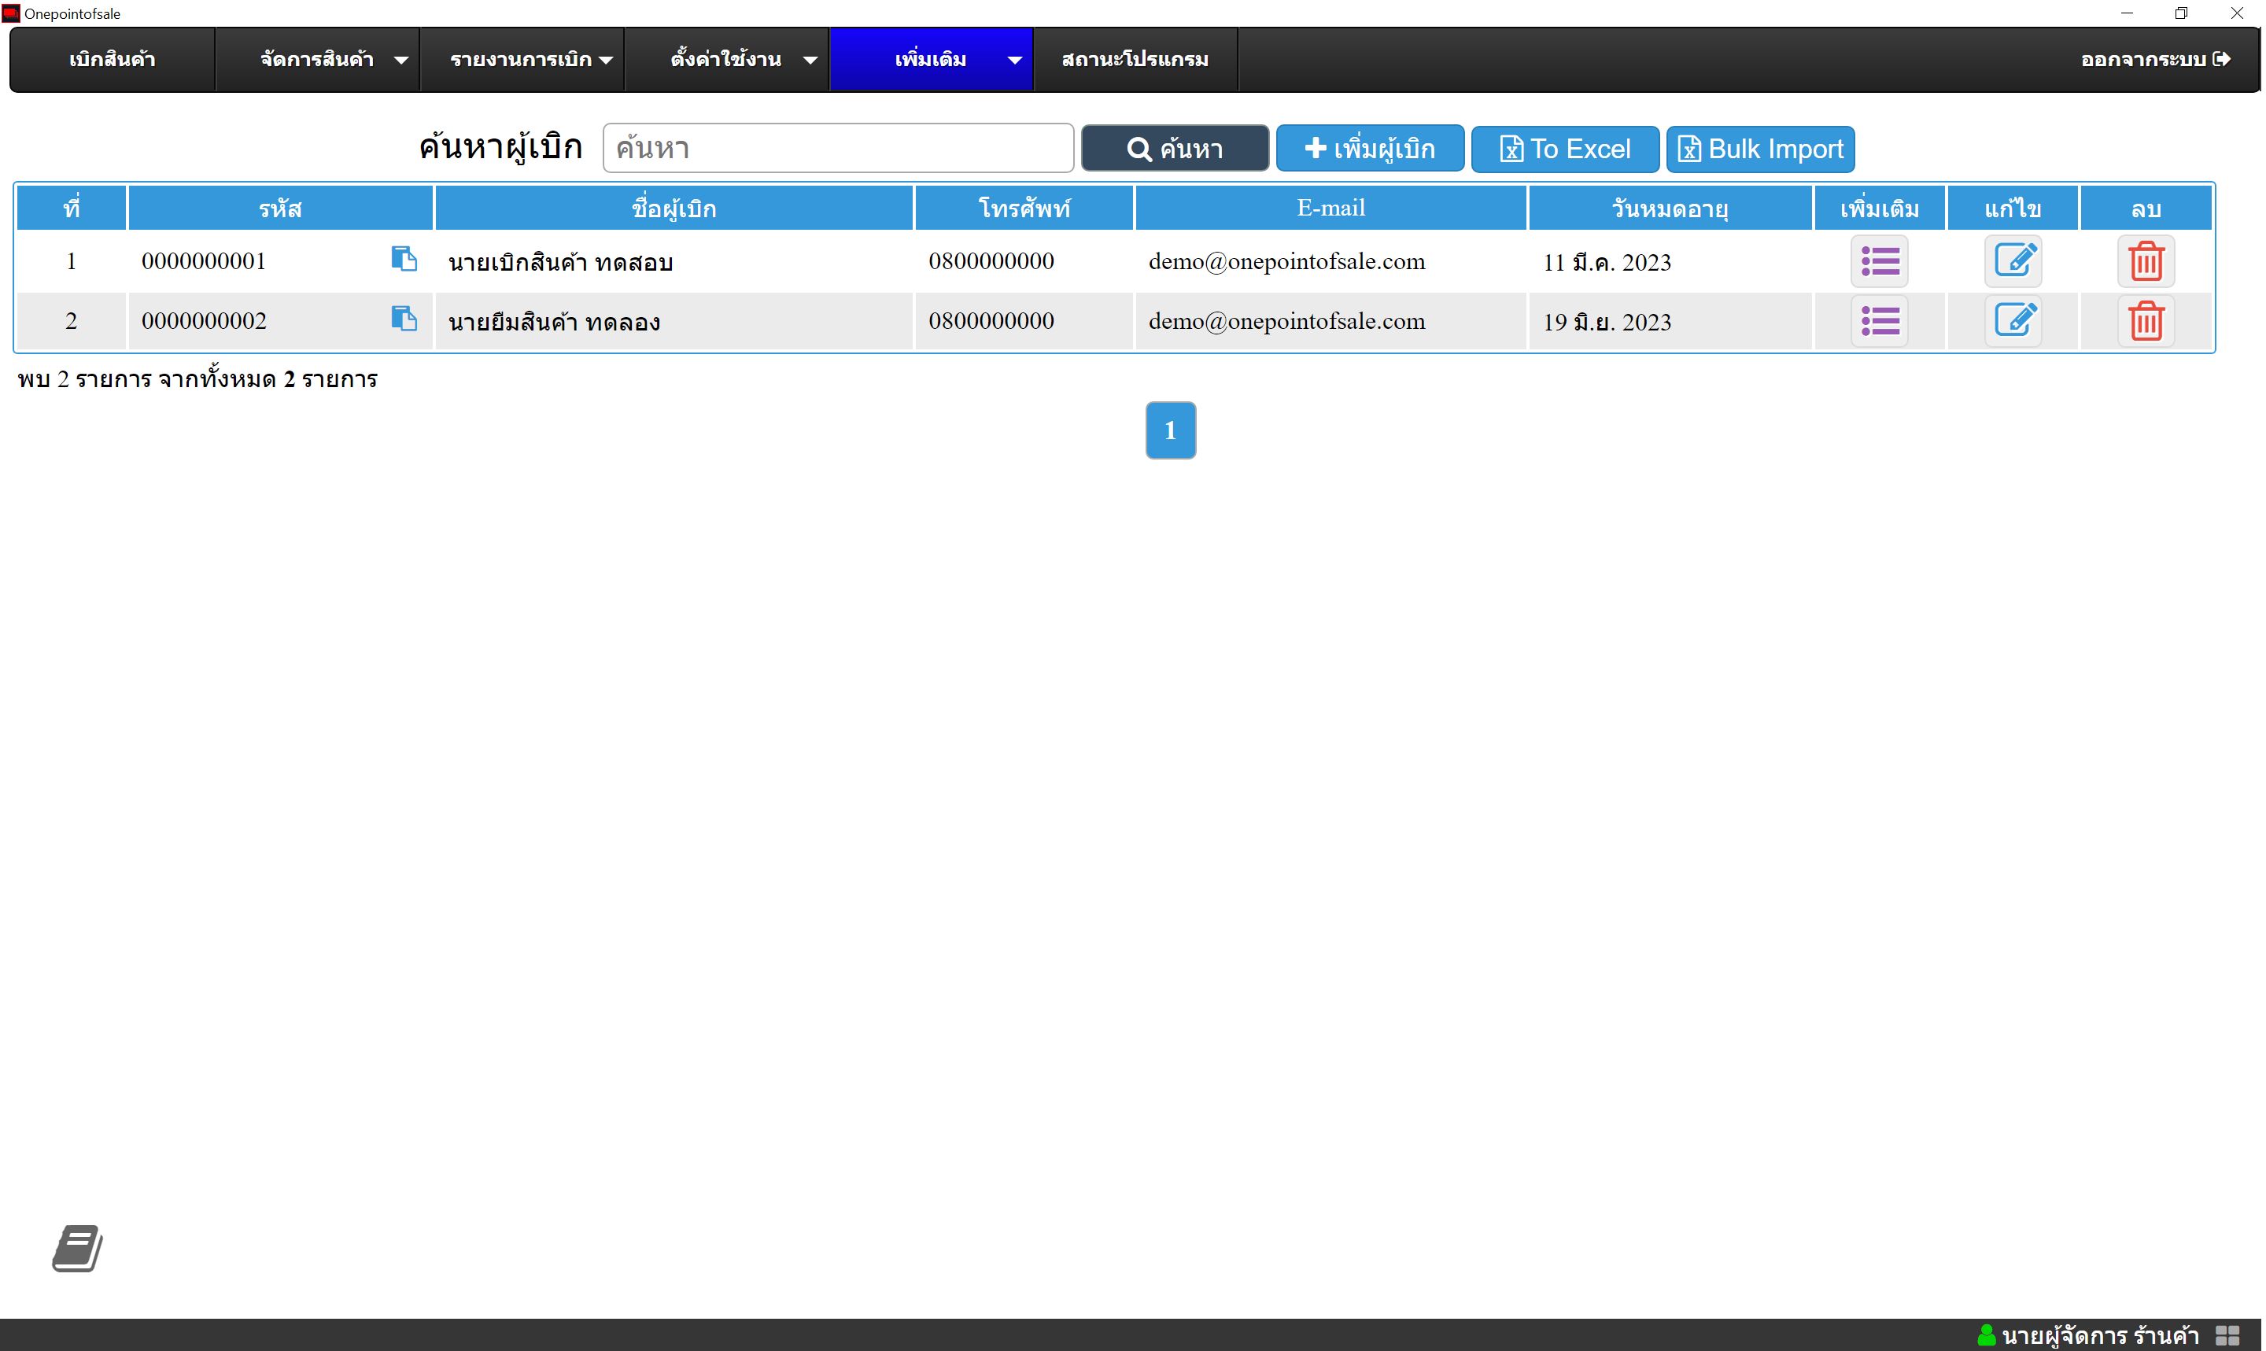Delete the record of นายเบิกสินค้า ทดสอบ
The height and width of the screenshot is (1351, 2266).
pyautogui.click(x=2146, y=262)
